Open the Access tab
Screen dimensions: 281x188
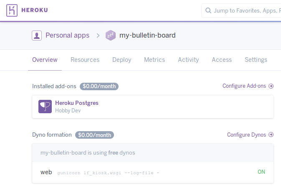[x=222, y=60]
